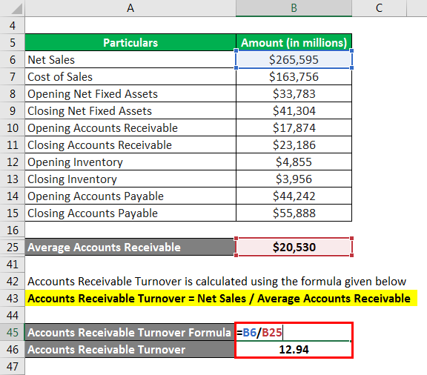The image size is (427, 375).
Task: Select row 46 header
Action: [x=13, y=349]
